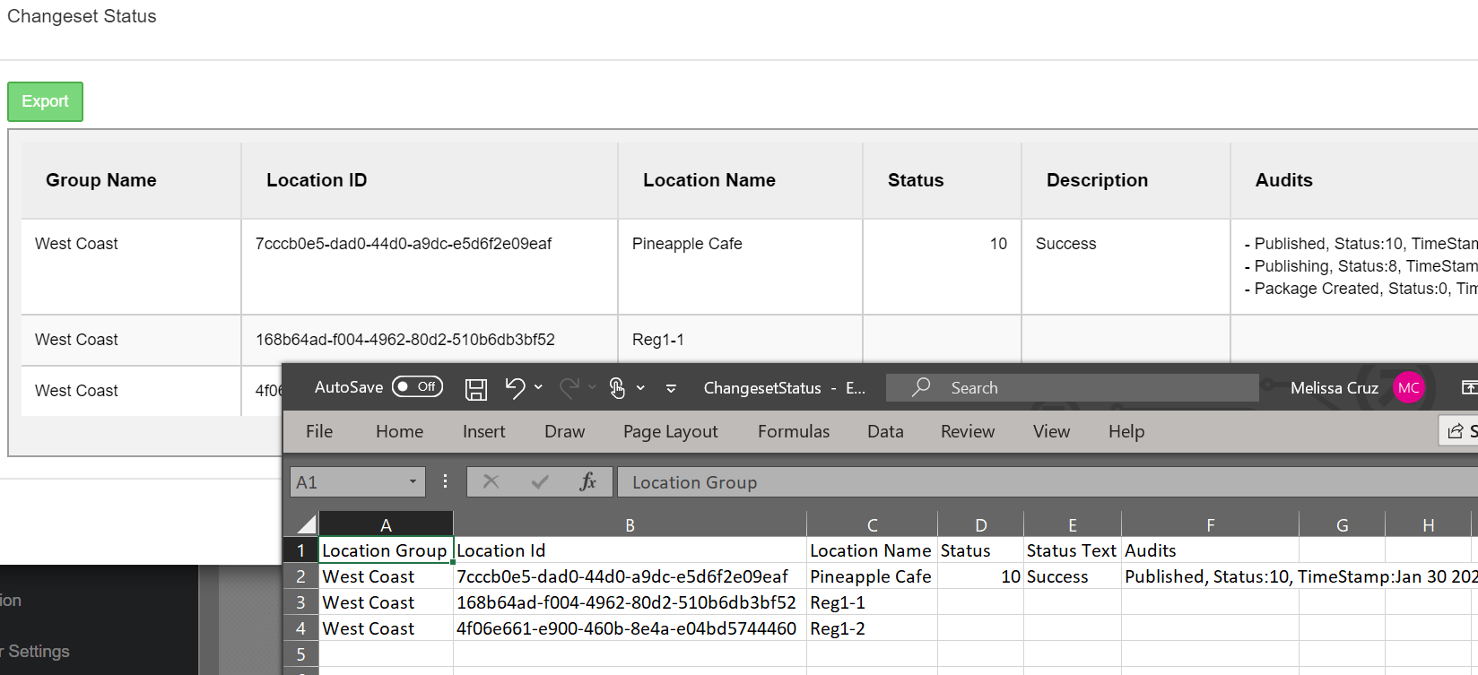
Task: Open the Undo history dropdown arrow
Action: click(x=538, y=387)
